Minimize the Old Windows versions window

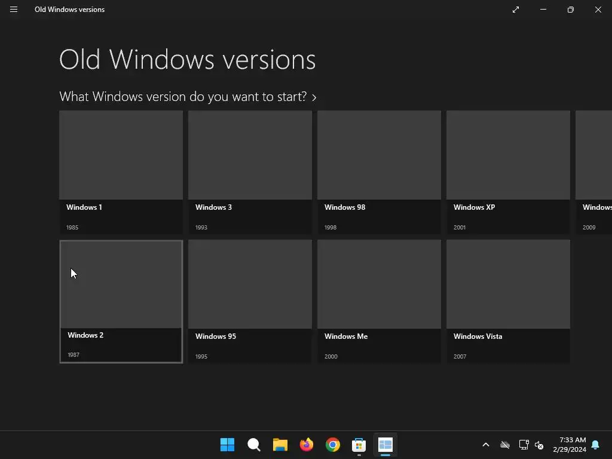(x=543, y=10)
